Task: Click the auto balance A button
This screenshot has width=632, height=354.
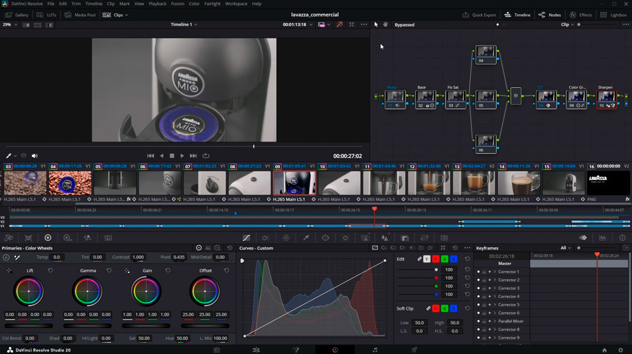Action: pyautogui.click(x=6, y=257)
